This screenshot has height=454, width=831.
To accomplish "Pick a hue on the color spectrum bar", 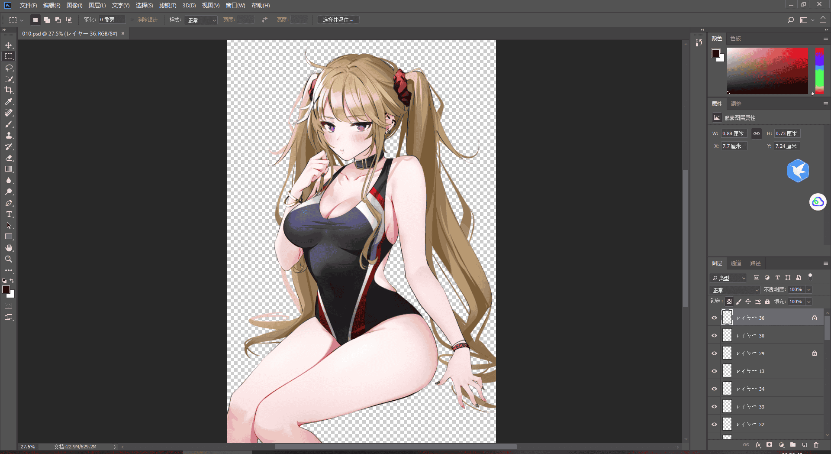I will [x=819, y=71].
